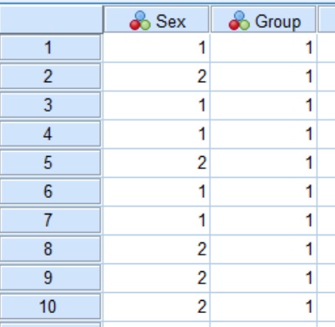
Task: Click the Sex cell in row 5
Action: coord(157,162)
